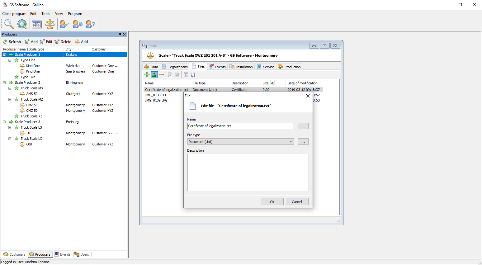Collapse the Truck Scale MZ tree node
This screenshot has height=265, width=482.
(10, 99)
